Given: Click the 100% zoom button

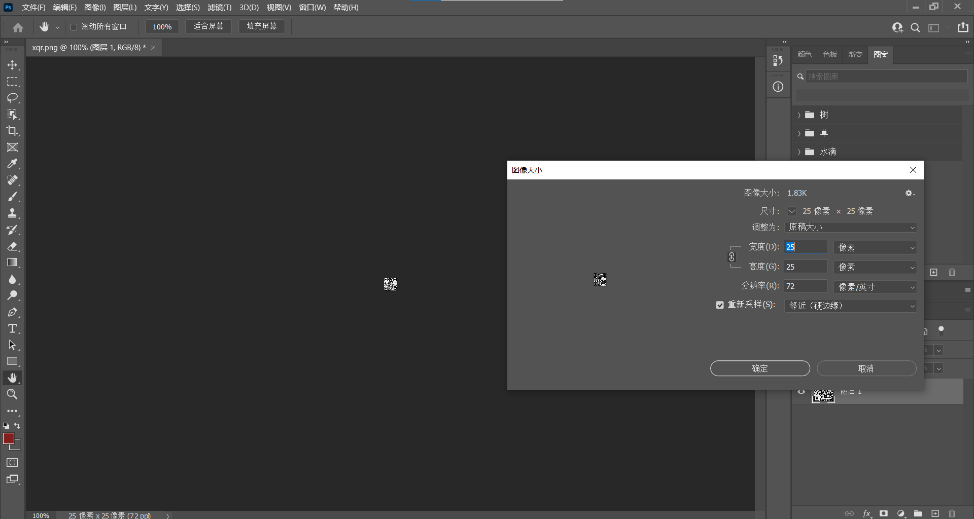Looking at the screenshot, I should point(162,27).
